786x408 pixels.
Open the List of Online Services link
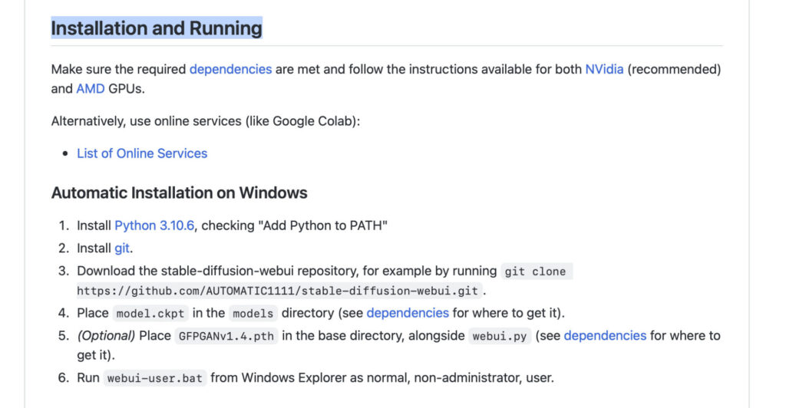pyautogui.click(x=142, y=153)
